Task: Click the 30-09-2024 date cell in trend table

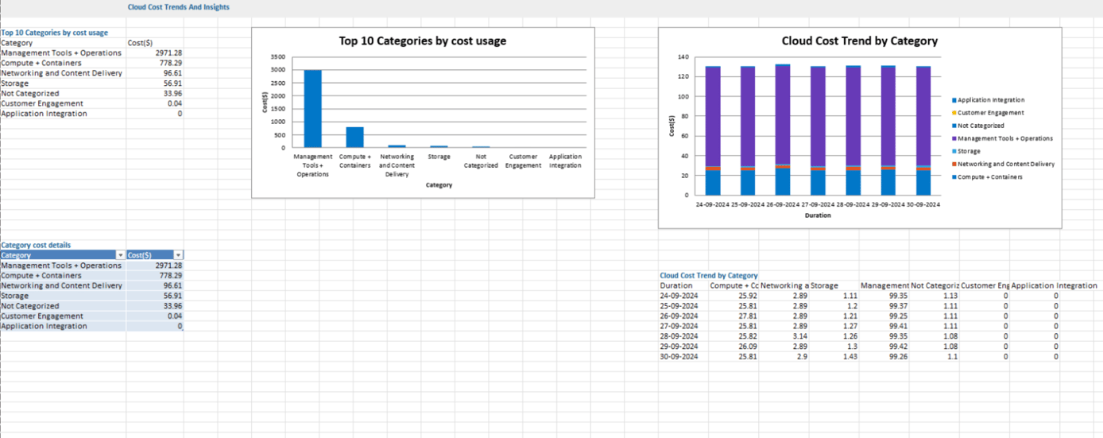Action: pos(679,357)
